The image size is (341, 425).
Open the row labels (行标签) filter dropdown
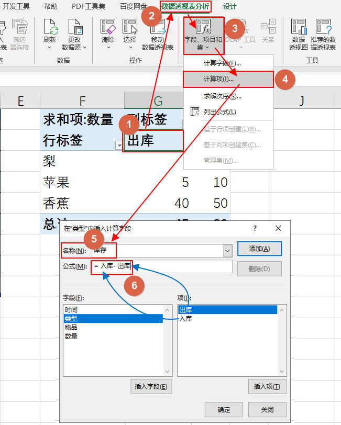point(119,146)
